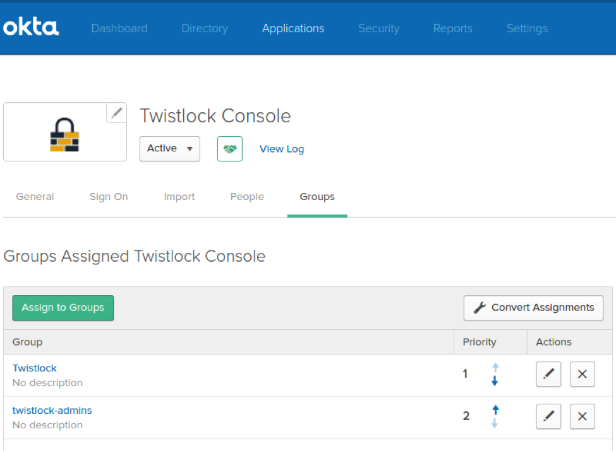Screen dimensions: 616x451
Task: Click priority value 1 for Twistlock
Action: (465, 374)
